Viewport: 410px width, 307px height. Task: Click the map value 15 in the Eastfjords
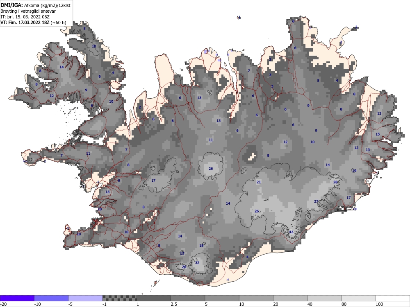point(378,134)
